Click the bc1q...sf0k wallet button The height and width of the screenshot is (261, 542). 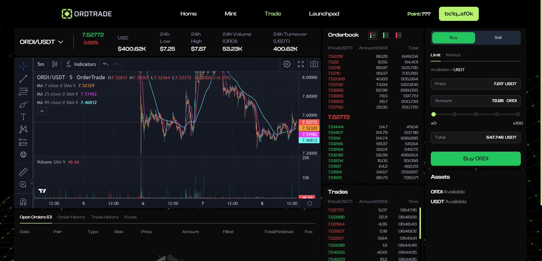pos(459,14)
